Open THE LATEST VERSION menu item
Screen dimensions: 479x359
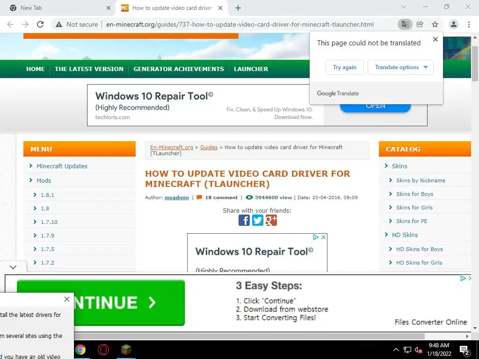(89, 69)
